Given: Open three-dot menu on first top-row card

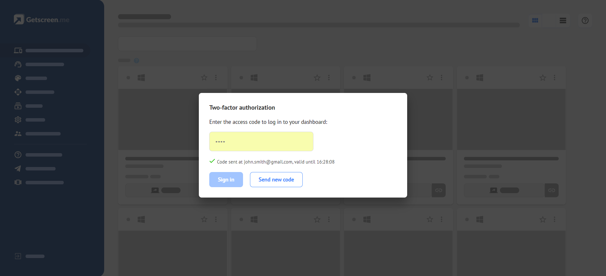Looking at the screenshot, I should click(216, 78).
